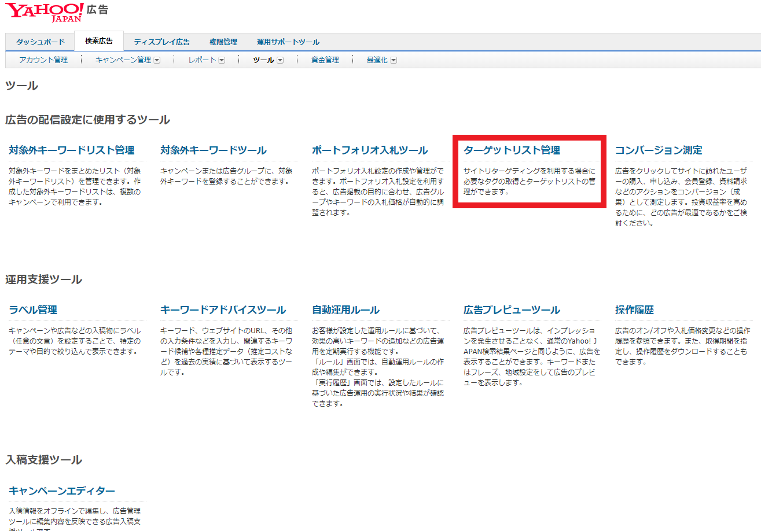
Task: Click the description under 自動運用ルール
Action: (x=378, y=367)
